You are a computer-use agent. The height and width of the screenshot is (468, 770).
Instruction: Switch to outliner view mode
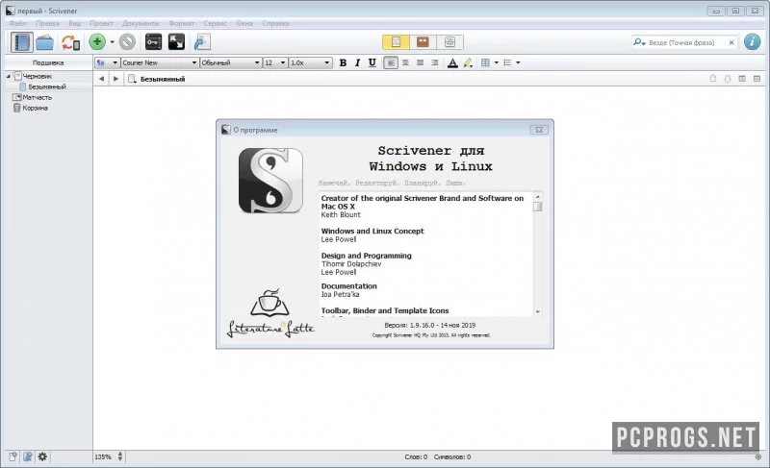point(449,42)
